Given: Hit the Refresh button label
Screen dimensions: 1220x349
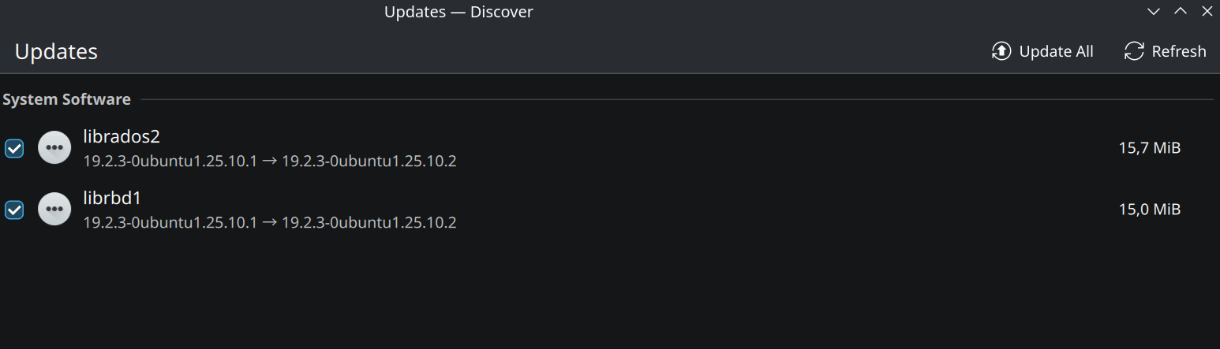Looking at the screenshot, I should (1178, 51).
